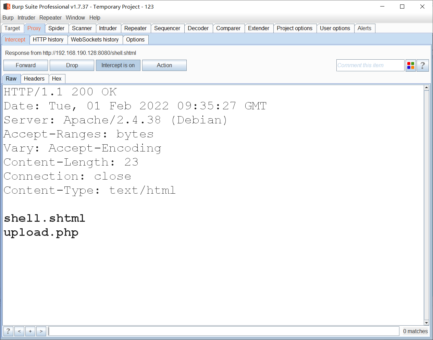Open the Repeater menu in menu bar
The image size is (433, 340).
[50, 18]
